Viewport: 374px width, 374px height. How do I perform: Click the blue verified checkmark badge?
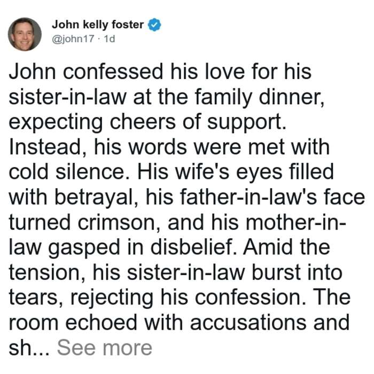(x=154, y=25)
